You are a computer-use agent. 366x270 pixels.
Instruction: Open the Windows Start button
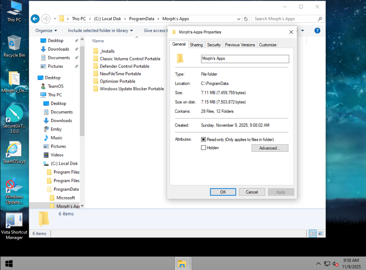(x=9, y=264)
